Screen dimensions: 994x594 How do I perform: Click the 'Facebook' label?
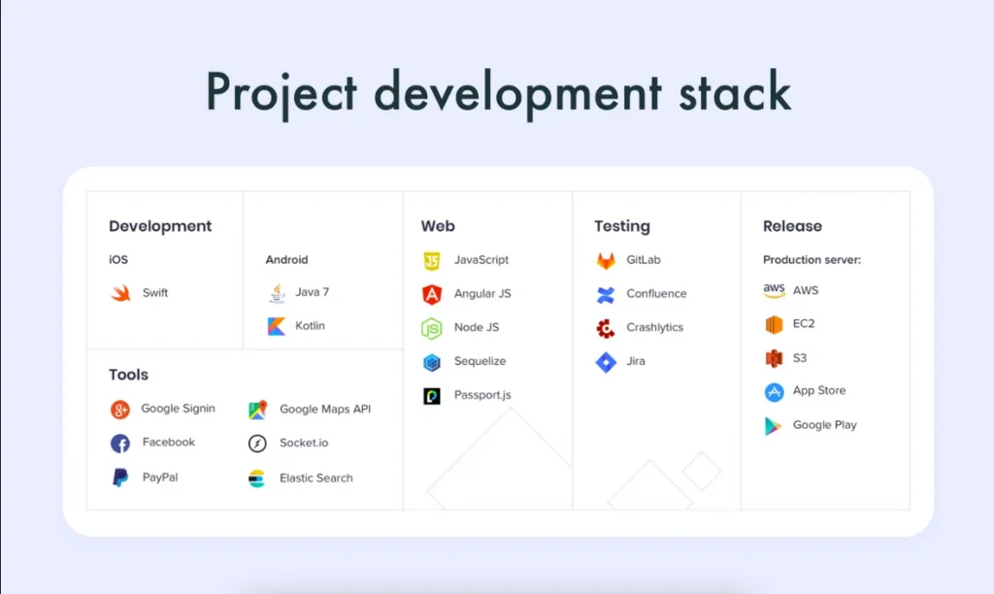pos(169,443)
